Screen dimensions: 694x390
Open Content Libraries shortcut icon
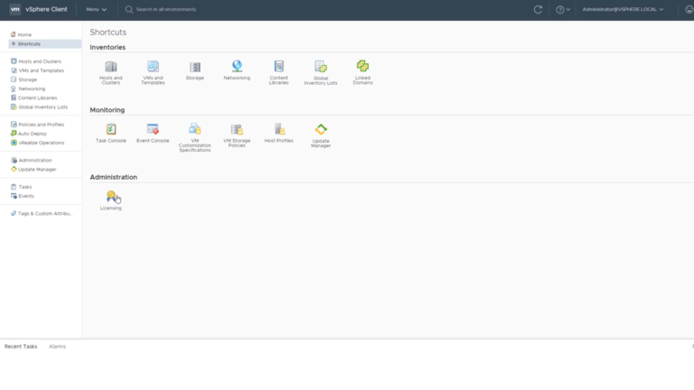click(279, 66)
